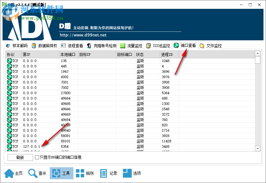This screenshot has width=266, height=183.
Task: Click globe icon in port 5354 row
Action: (9, 146)
